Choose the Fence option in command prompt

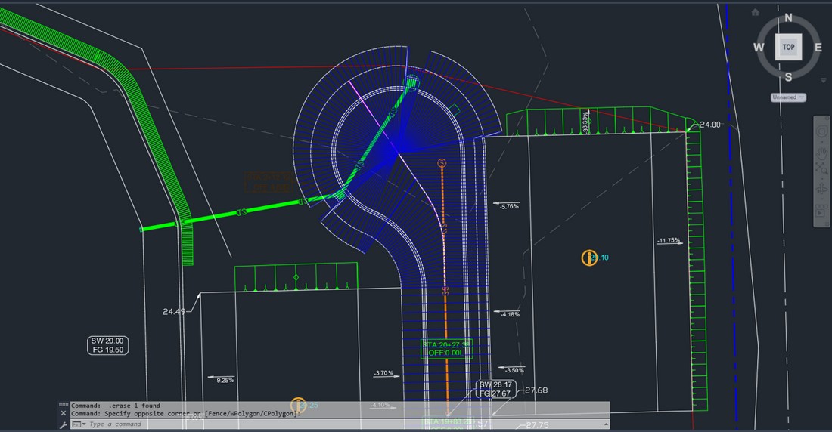(x=217, y=413)
